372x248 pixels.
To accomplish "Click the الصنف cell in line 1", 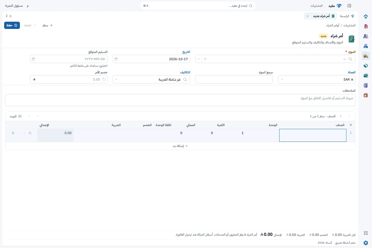I will pyautogui.click(x=313, y=135).
